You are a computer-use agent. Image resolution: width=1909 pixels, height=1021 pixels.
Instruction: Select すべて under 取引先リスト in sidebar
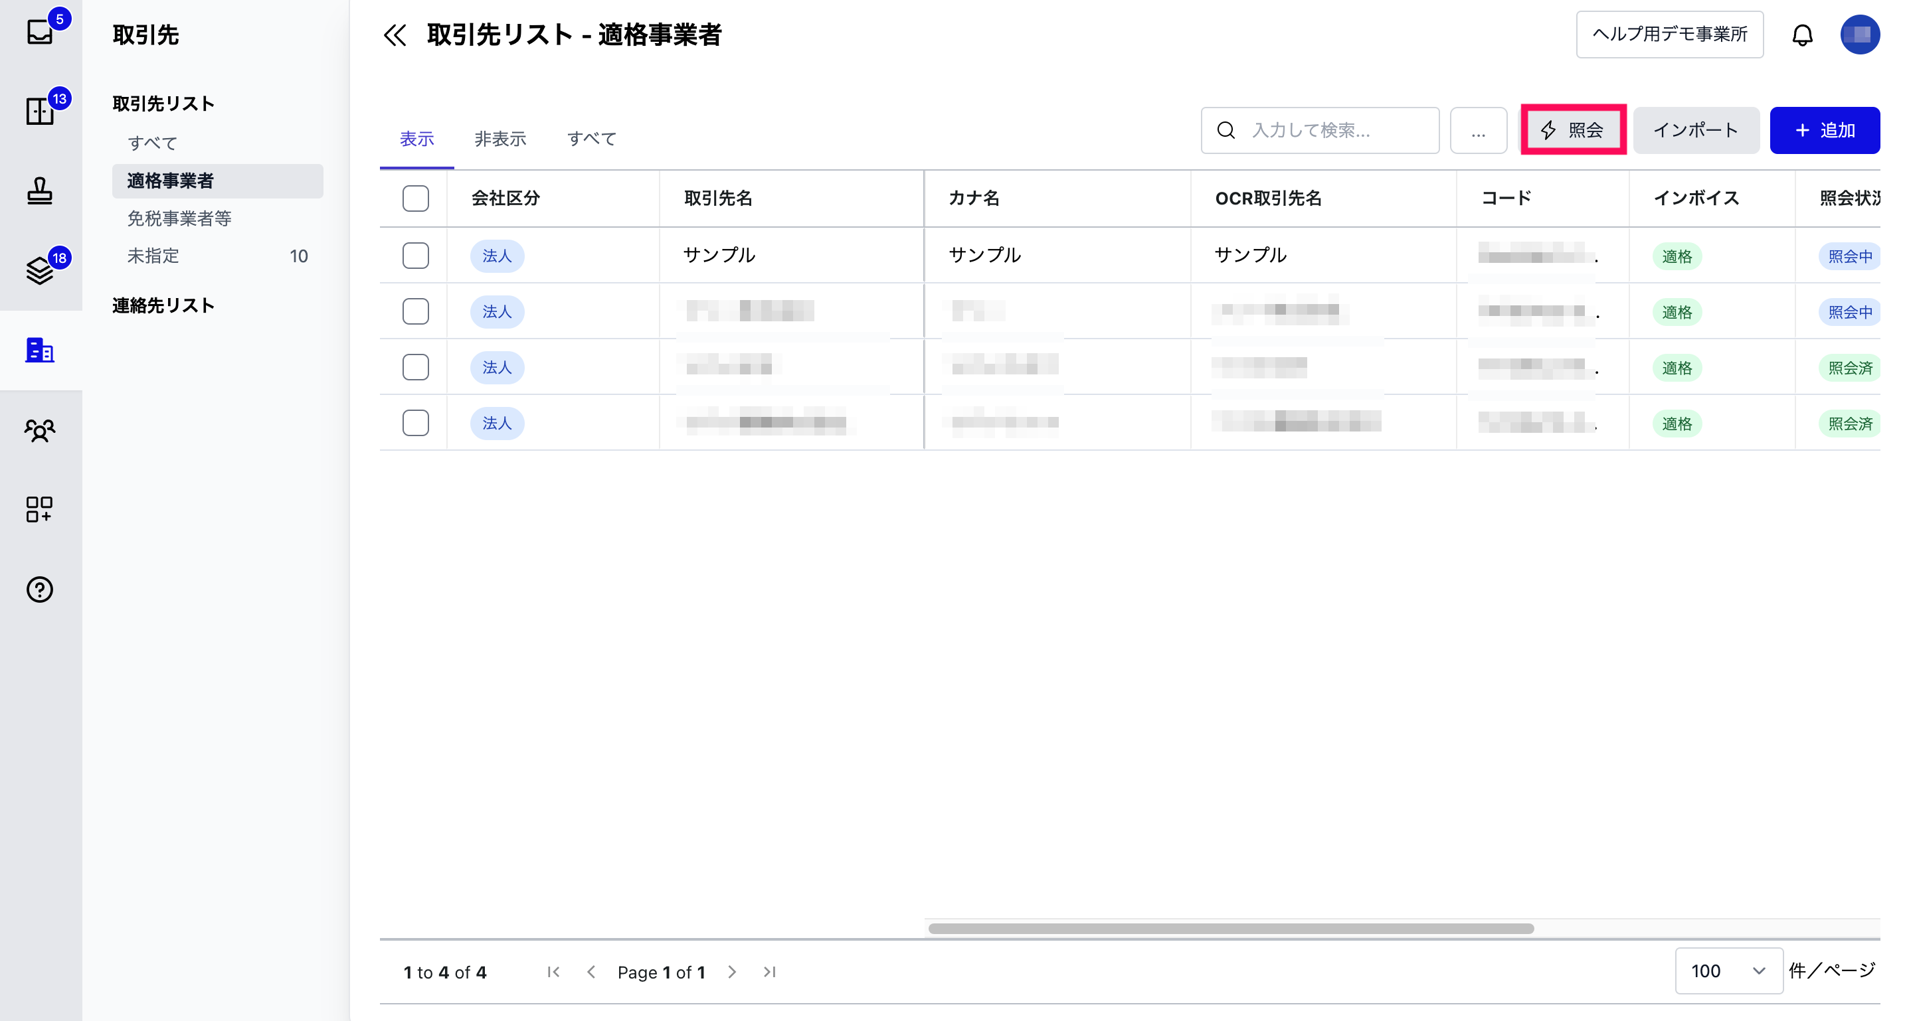click(x=153, y=143)
